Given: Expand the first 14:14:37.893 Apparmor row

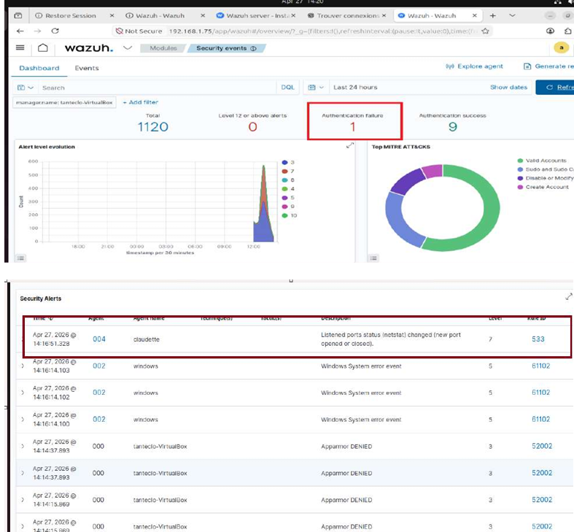Looking at the screenshot, I should [x=23, y=447].
